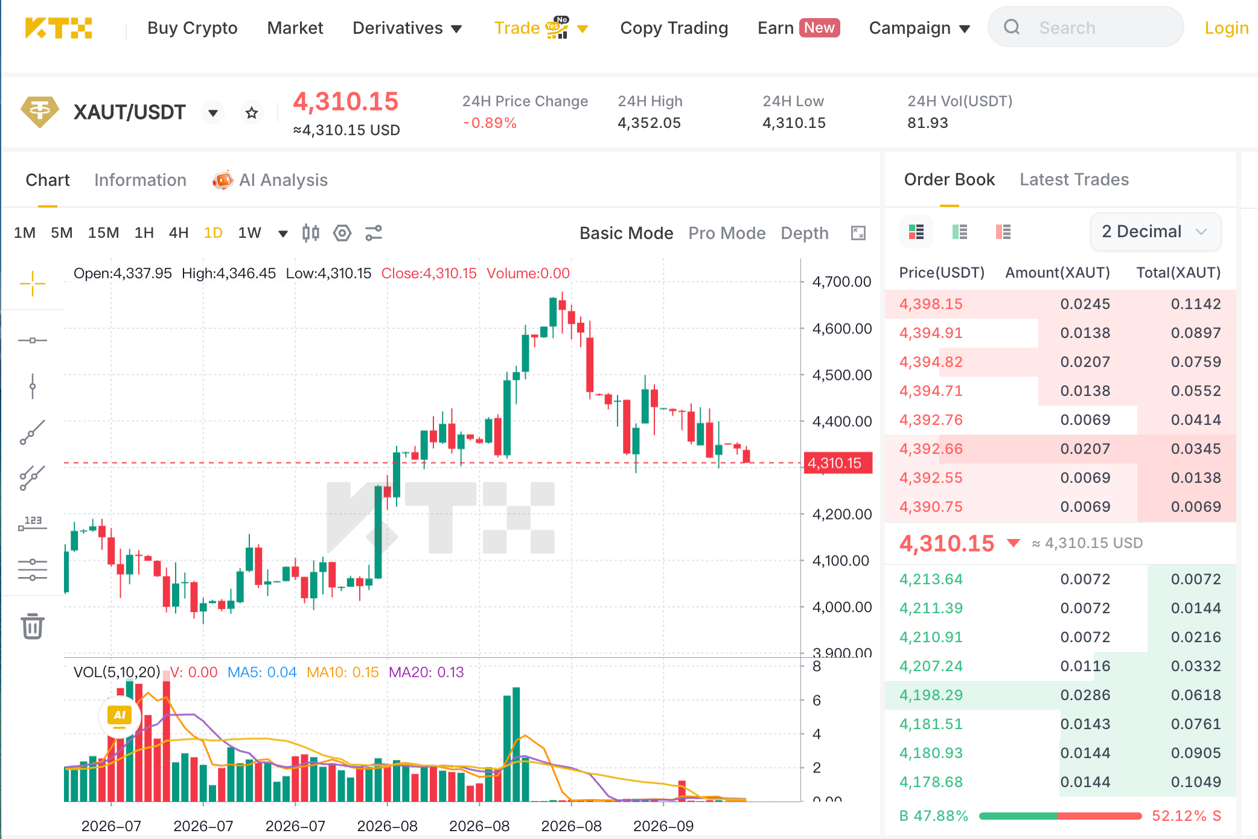The image size is (1258, 839).
Task: Click the red price direction arrow
Action: coord(1014,543)
